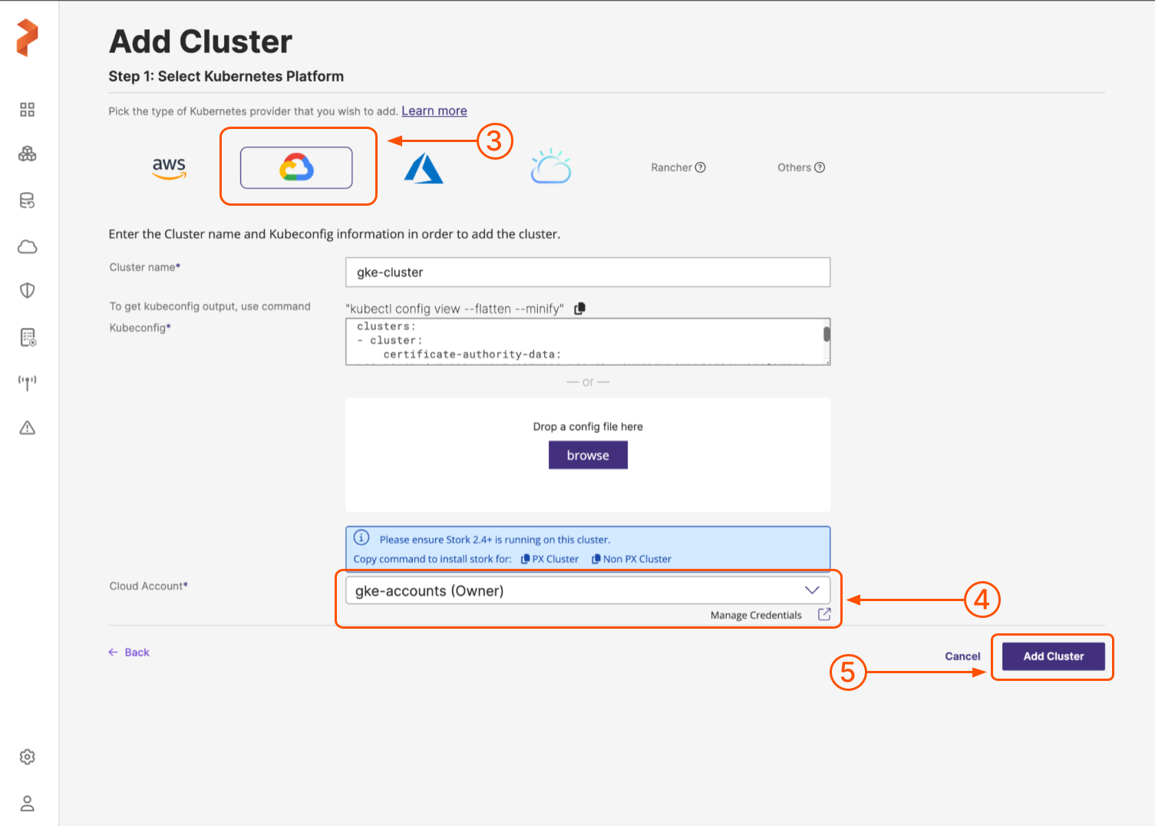Select the Rancher platform option
Image resolution: width=1155 pixels, height=826 pixels.
[x=678, y=167]
